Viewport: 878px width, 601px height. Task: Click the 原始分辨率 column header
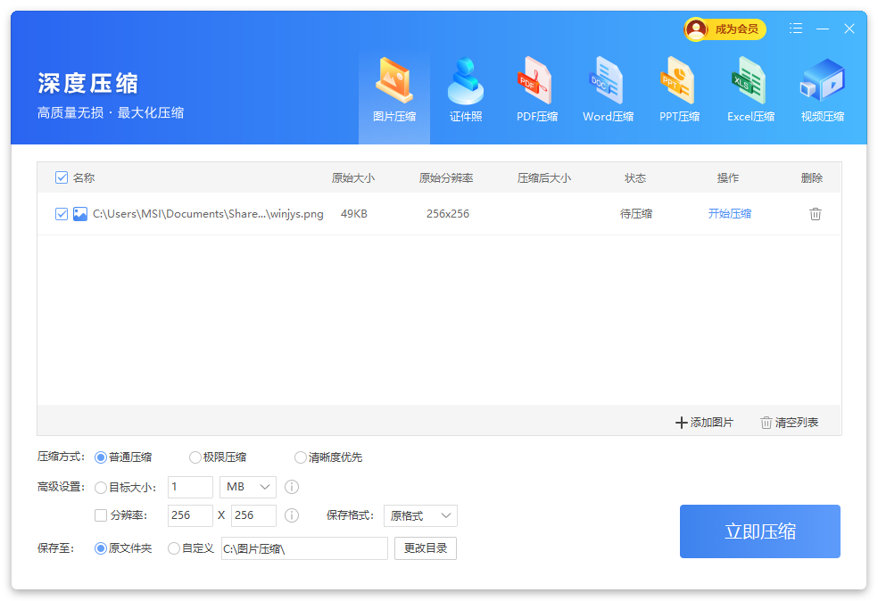(446, 178)
